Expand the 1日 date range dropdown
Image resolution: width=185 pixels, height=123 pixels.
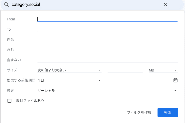[70, 80]
